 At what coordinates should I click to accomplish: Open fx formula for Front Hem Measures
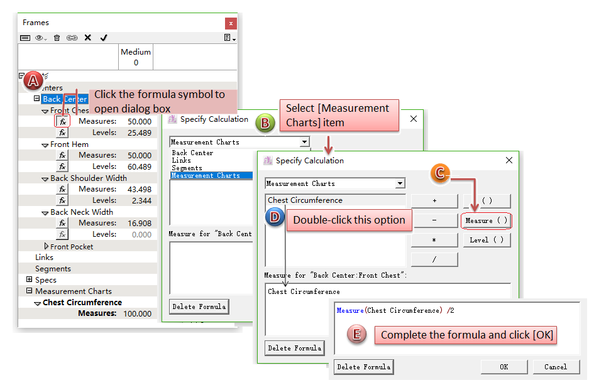(x=62, y=155)
